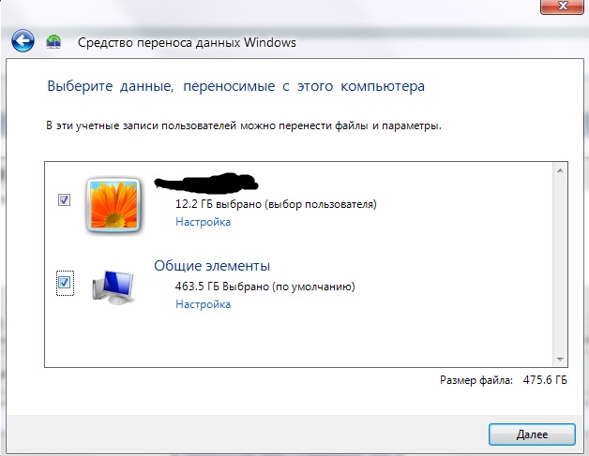
Task: Open Настройка under the 12.2 ГБ account
Action: point(203,222)
